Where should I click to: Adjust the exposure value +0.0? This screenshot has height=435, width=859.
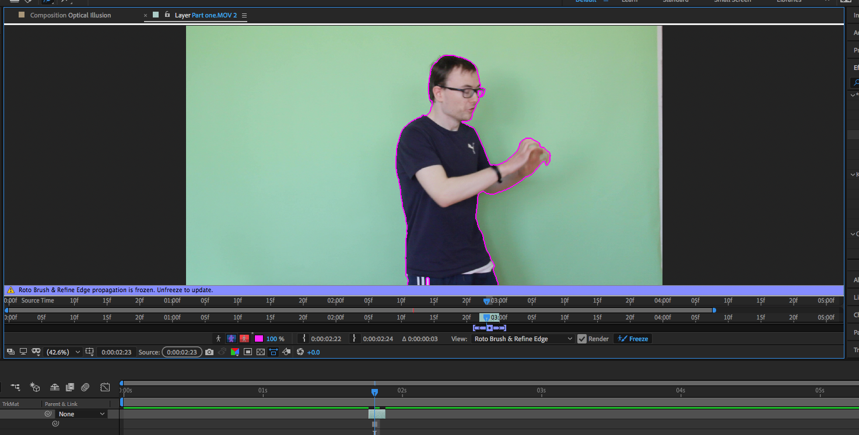314,352
